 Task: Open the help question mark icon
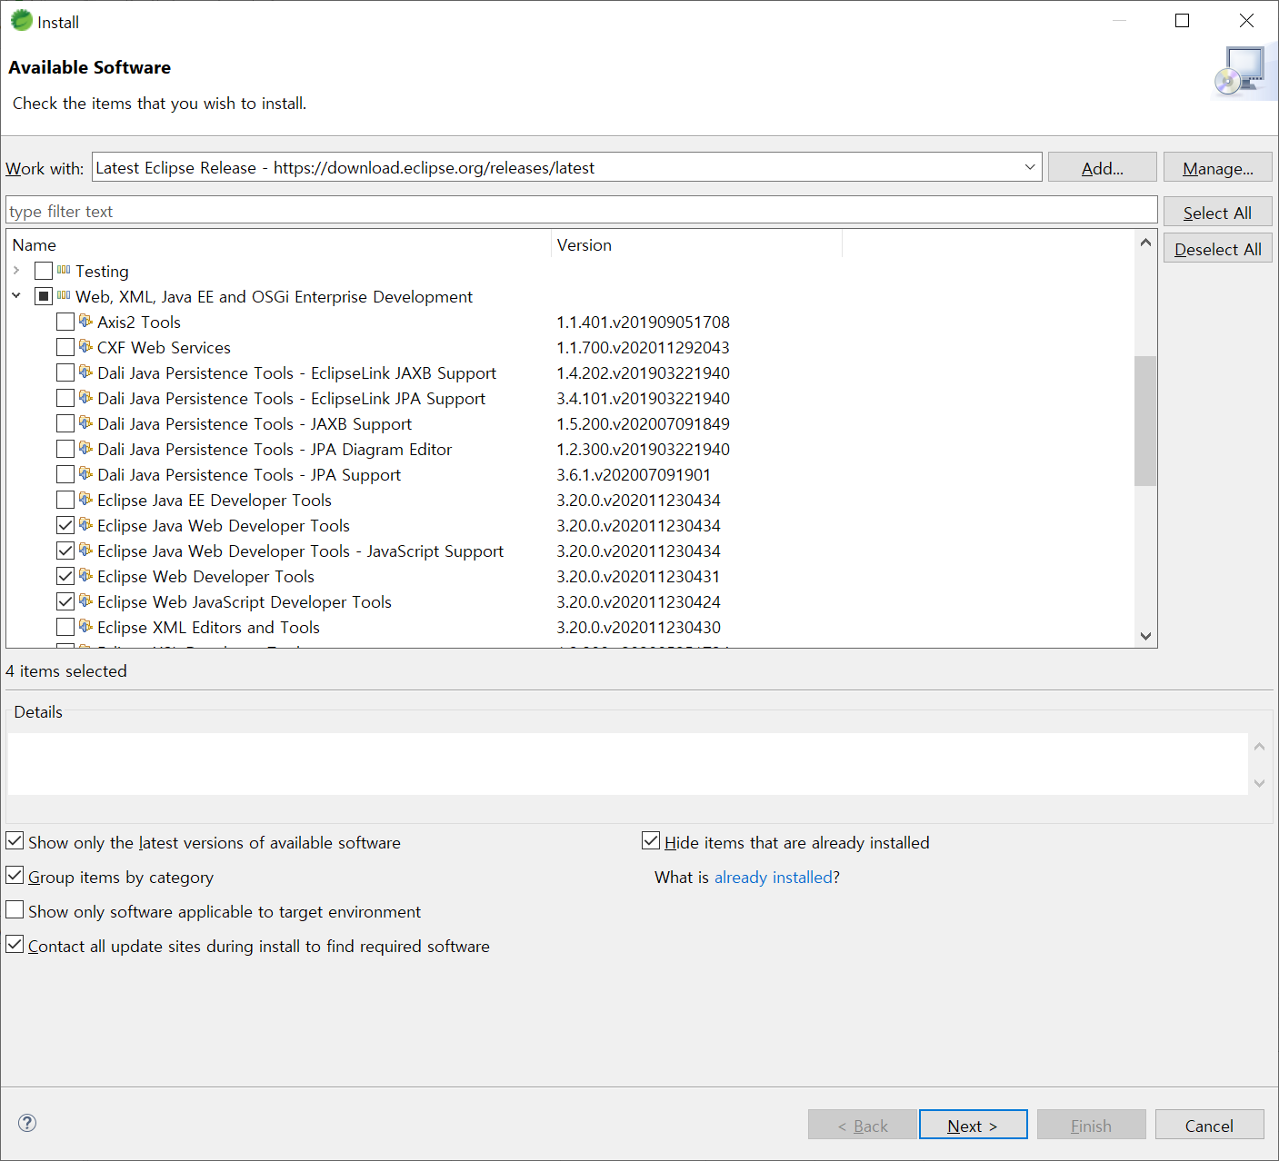(x=28, y=1123)
